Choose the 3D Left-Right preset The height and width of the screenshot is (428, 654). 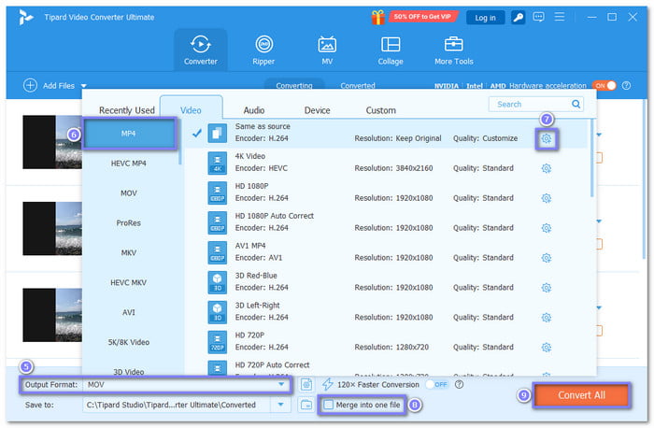386,311
